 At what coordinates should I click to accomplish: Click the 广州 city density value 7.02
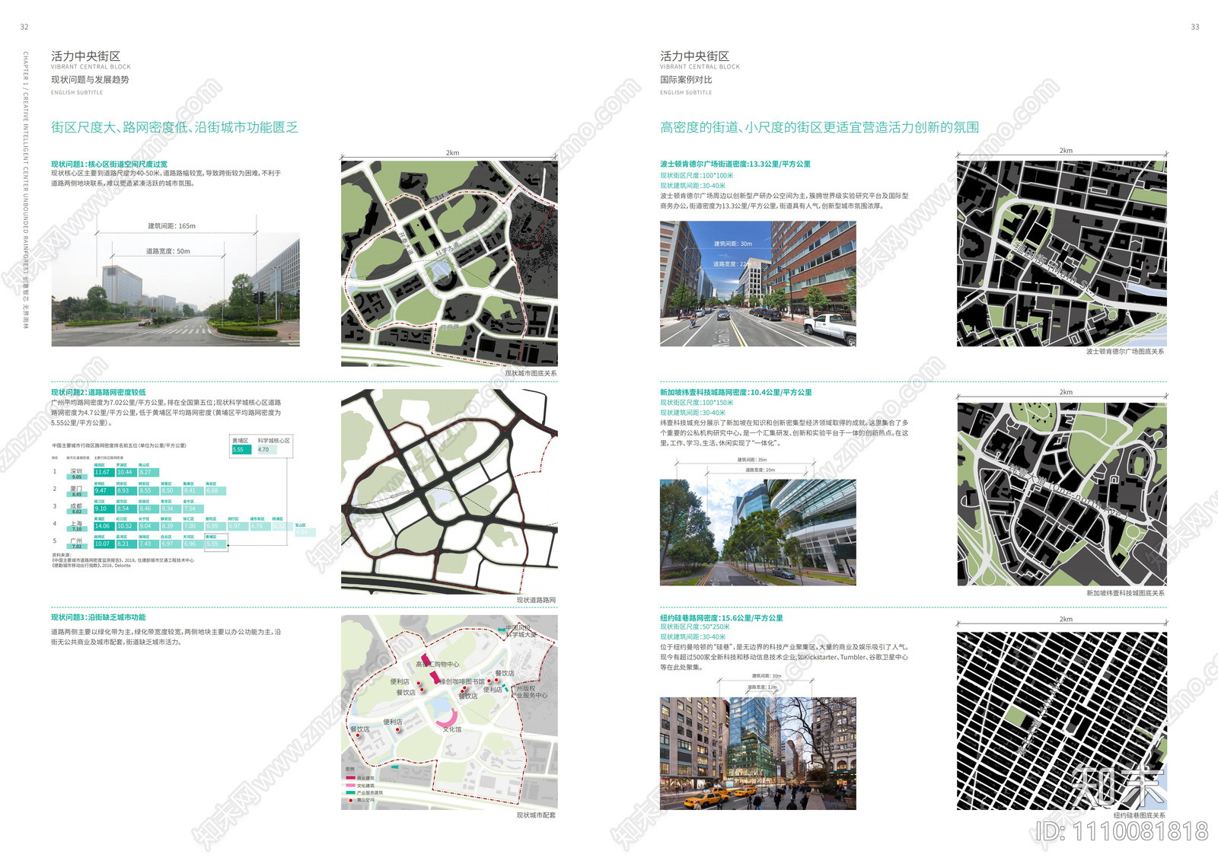point(76,547)
